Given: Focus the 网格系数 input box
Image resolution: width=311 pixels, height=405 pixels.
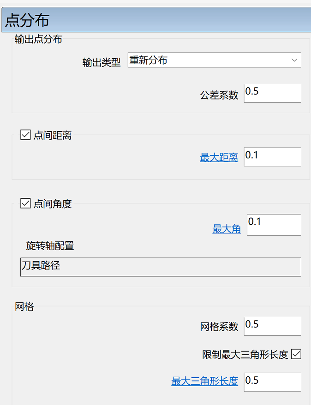Looking at the screenshot, I should coord(273,326).
